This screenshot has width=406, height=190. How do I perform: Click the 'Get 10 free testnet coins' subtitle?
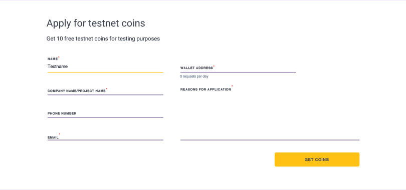point(103,38)
